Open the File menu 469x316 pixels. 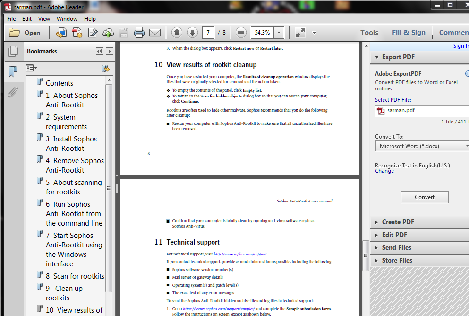[x=11, y=19]
